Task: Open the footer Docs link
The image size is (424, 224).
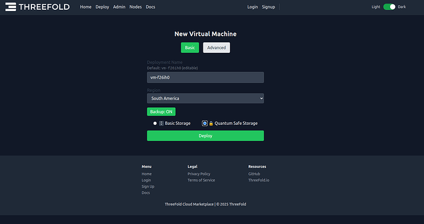Action: (x=146, y=193)
